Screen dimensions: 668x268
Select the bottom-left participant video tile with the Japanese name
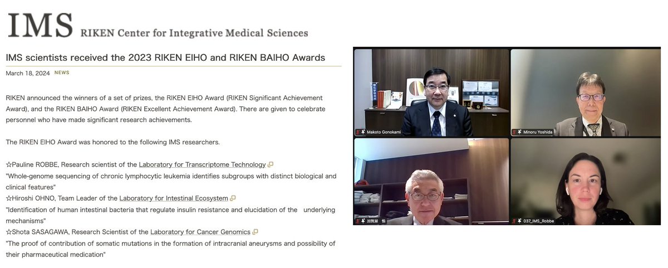coord(431,182)
